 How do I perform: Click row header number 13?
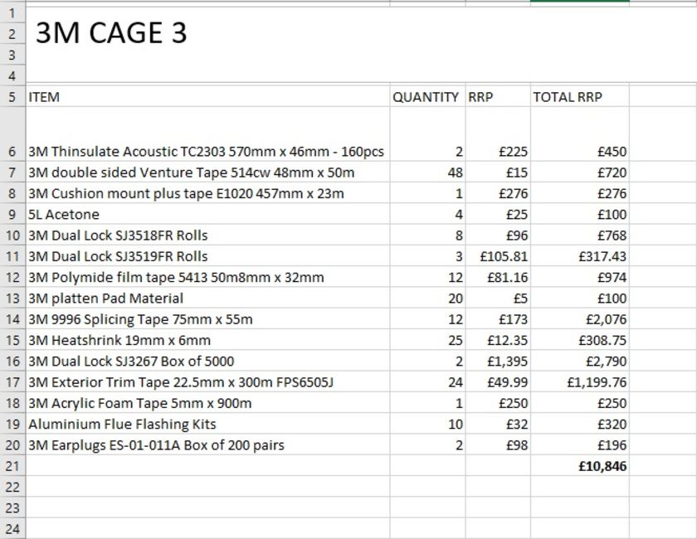tap(12, 299)
